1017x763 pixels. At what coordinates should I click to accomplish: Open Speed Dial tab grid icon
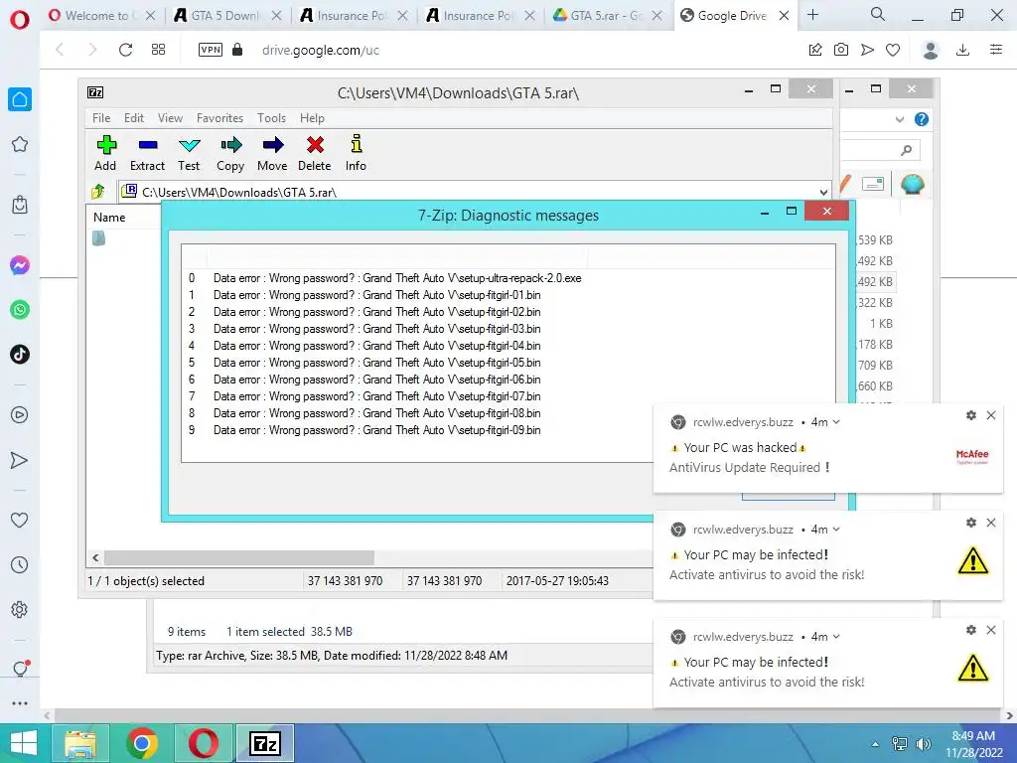coord(158,50)
